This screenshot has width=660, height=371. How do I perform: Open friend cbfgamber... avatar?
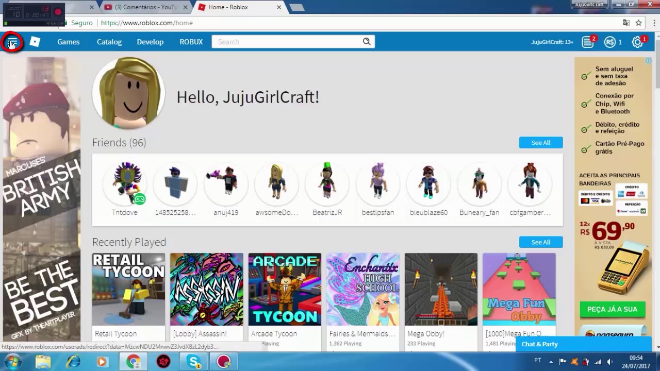click(x=530, y=184)
